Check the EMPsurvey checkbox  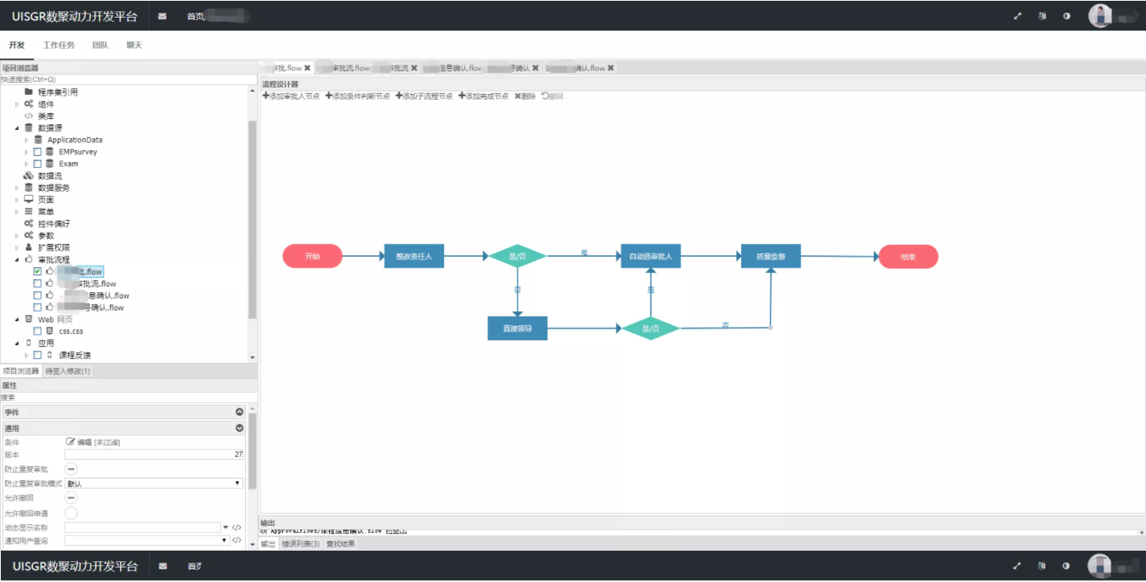coord(38,152)
